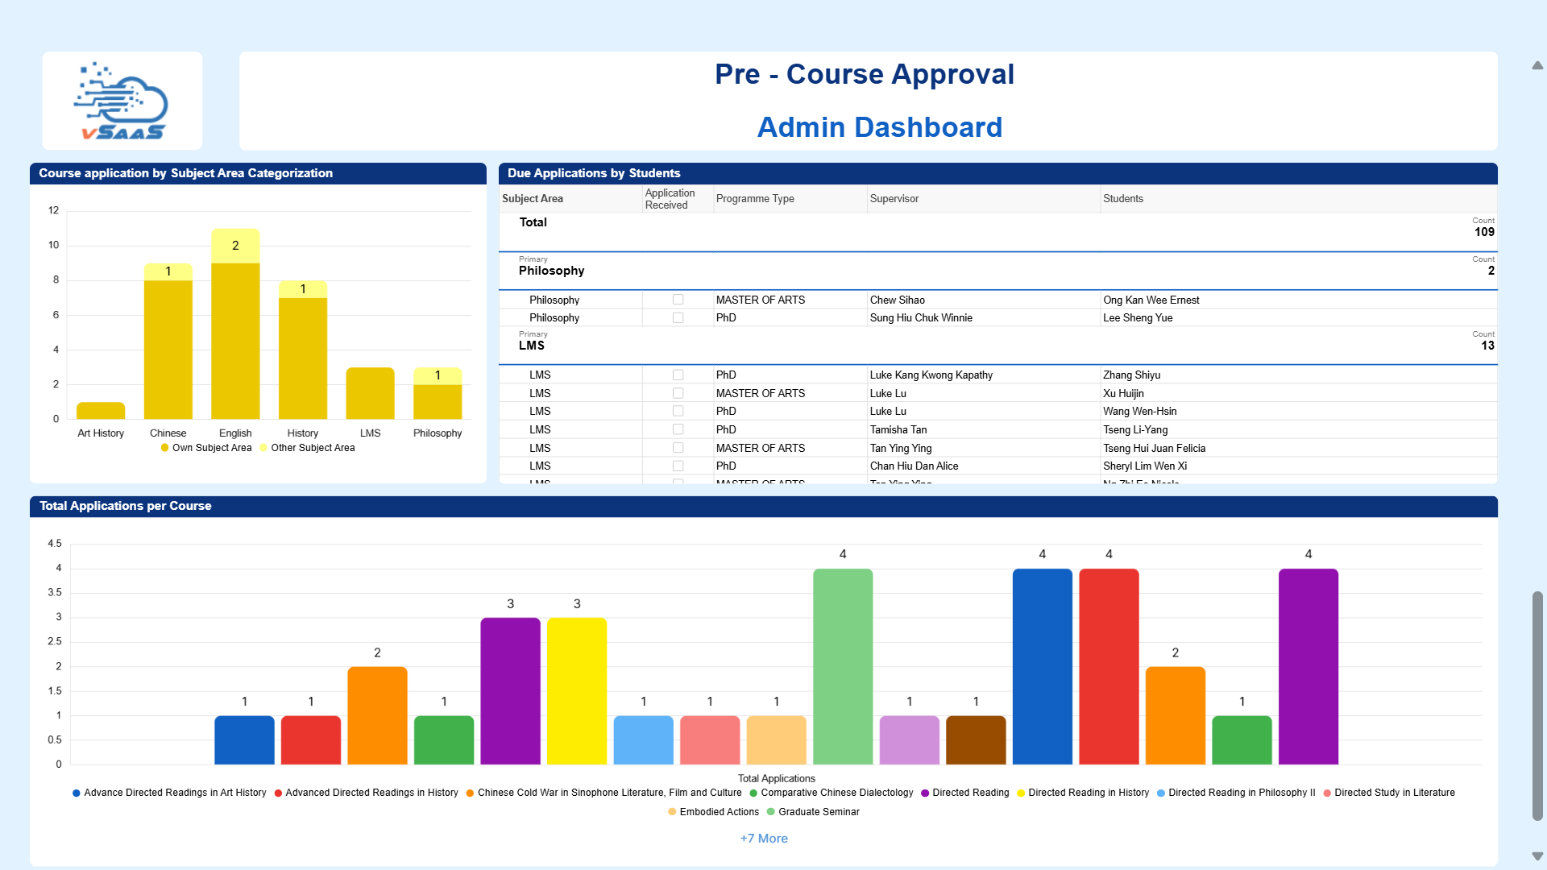Click the Other Subject Area legend dot
Screen dimensions: 1547x870
tap(263, 448)
